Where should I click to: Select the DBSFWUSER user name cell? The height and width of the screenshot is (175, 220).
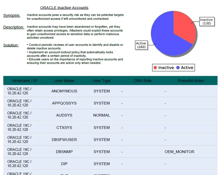click(64, 140)
